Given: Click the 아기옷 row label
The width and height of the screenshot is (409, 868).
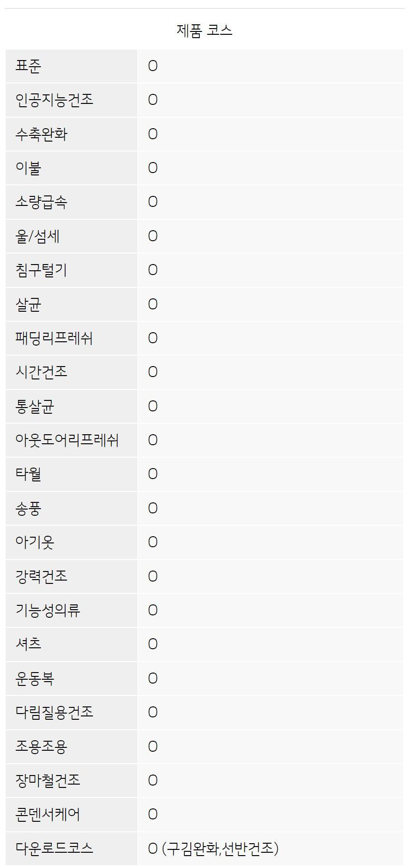Looking at the screenshot, I should point(35,542).
